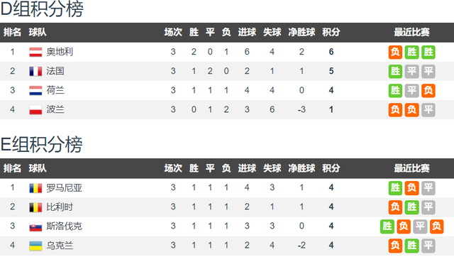
Task: Click Romania's green 胜 recent-match badge
Action: 395,187
